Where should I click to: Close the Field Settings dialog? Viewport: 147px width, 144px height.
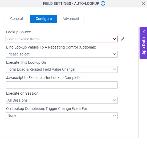coord(143,4)
